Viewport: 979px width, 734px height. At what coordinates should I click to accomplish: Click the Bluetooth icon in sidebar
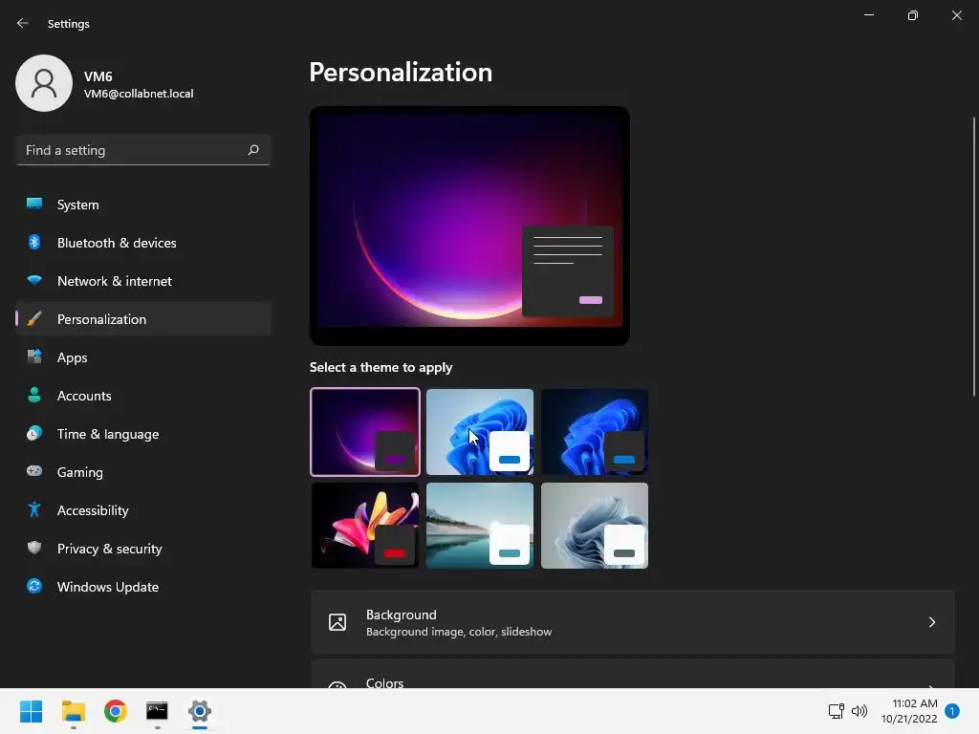(x=34, y=242)
